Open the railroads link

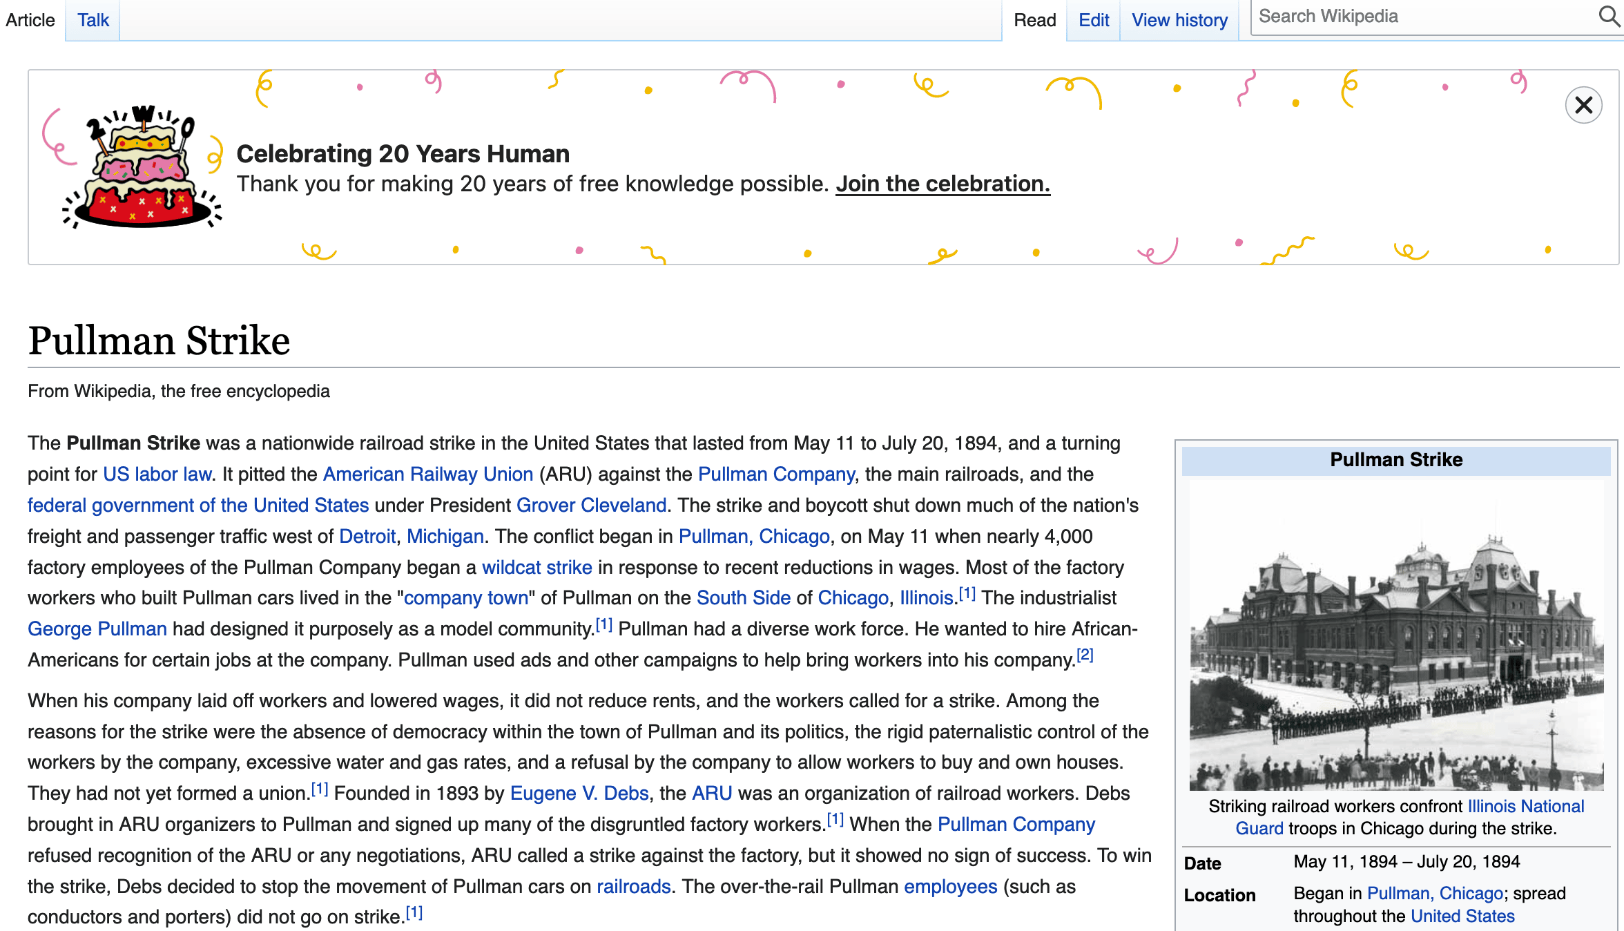(x=634, y=887)
